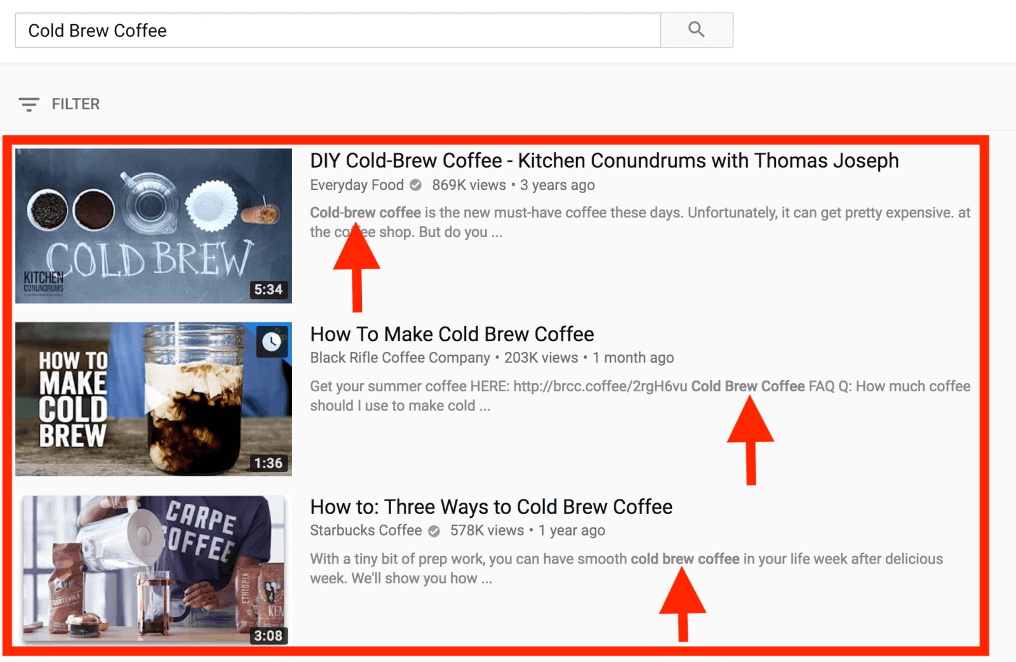Viewport: 1016px width, 662px height.
Task: Open the Three Ways to Cold Brew Coffee video
Action: 490,506
